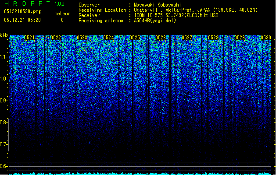
Task: Click the Receiver label
Action: 89,15
